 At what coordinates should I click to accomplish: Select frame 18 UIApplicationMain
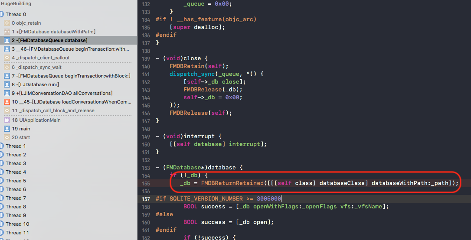coord(69,120)
